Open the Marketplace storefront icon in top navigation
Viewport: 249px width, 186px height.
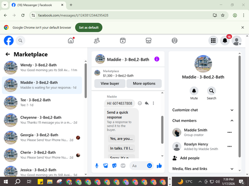(148, 40)
